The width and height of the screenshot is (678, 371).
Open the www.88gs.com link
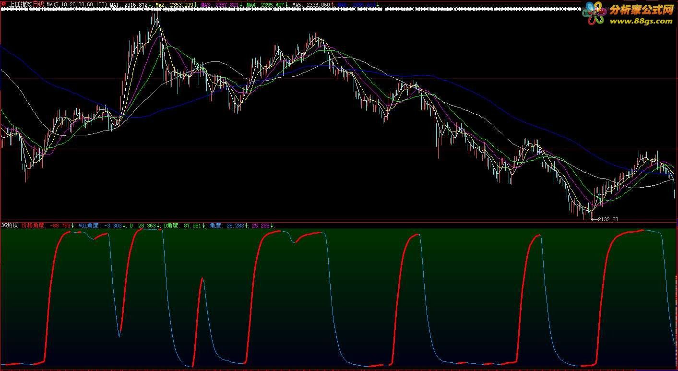[x=641, y=21]
